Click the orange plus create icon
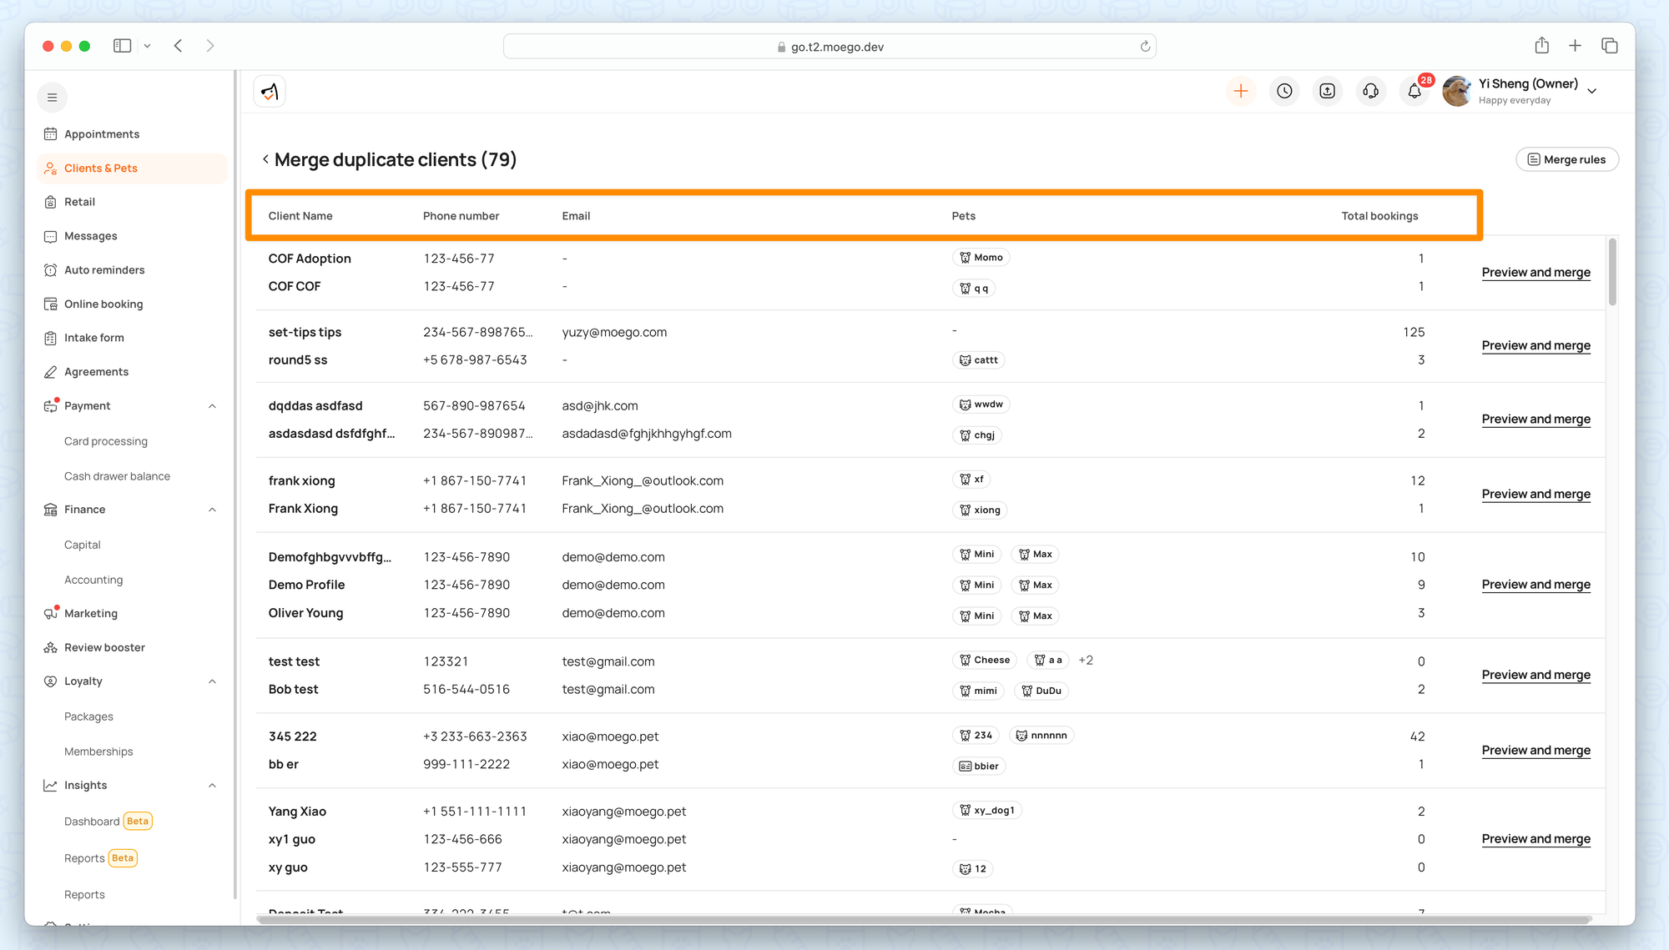1669x950 pixels. pos(1241,92)
